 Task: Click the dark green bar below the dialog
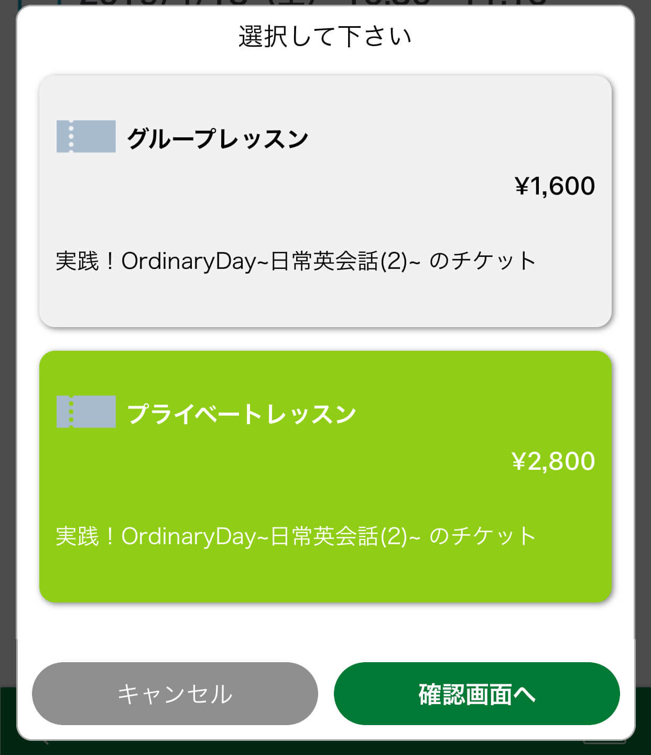pyautogui.click(x=325, y=748)
